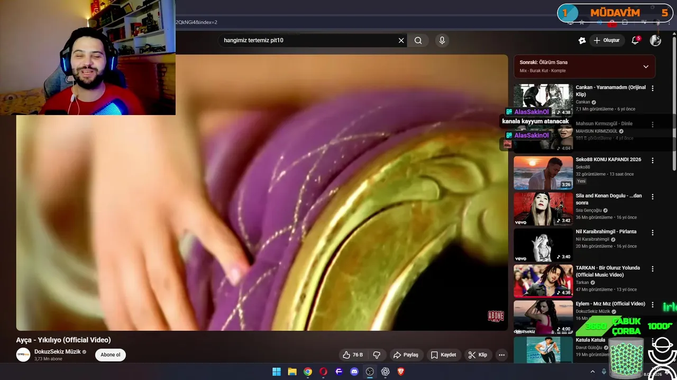Viewport: 677px width, 380px height.
Task: Open options menu for Katula Katula
Action: [653, 340]
